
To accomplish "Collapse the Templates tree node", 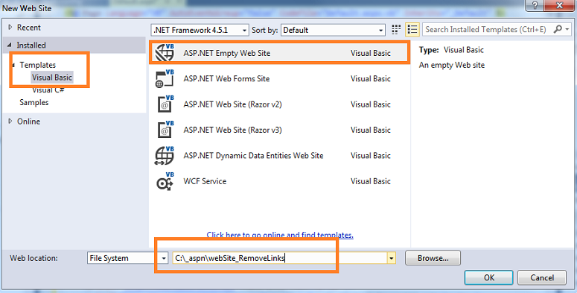I will 13,65.
